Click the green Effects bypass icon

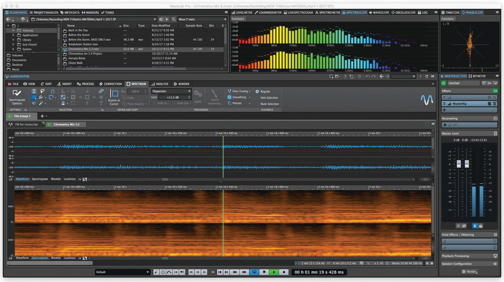tap(495, 91)
